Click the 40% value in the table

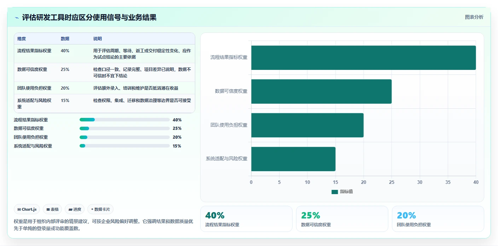coord(65,50)
